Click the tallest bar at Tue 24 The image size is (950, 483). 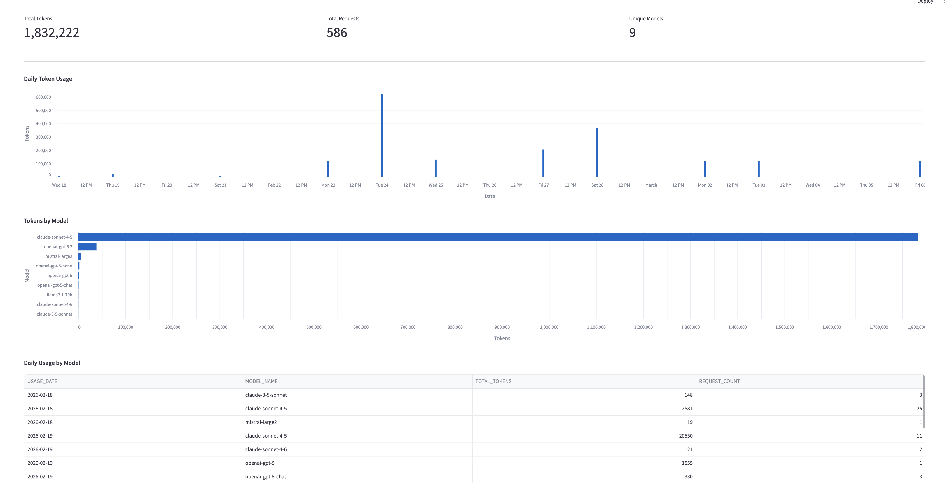382,135
